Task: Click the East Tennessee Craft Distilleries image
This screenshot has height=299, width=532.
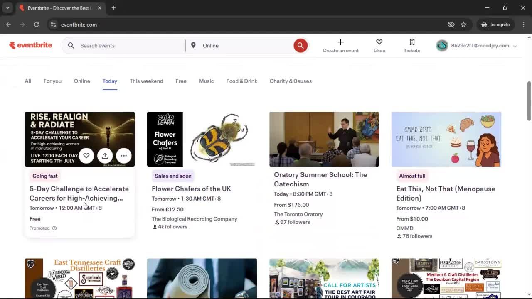Action: click(x=80, y=278)
